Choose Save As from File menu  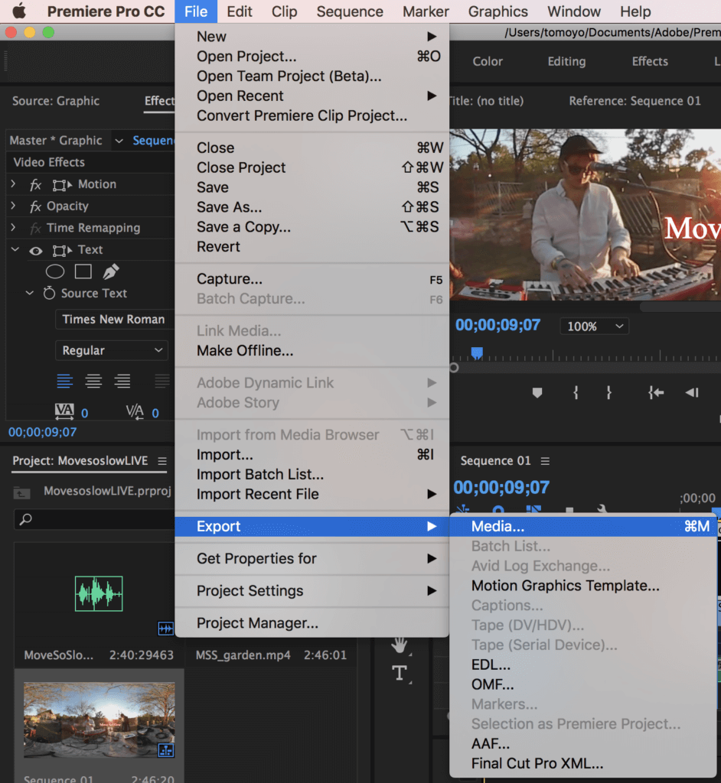[x=312, y=206]
